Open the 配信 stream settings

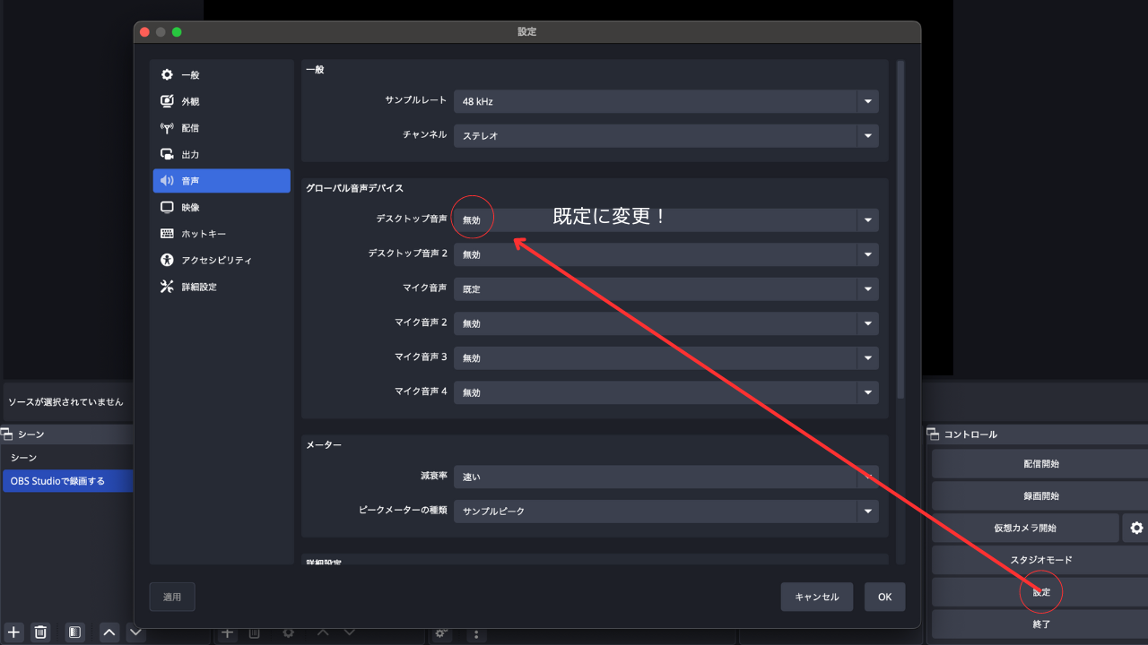point(222,128)
